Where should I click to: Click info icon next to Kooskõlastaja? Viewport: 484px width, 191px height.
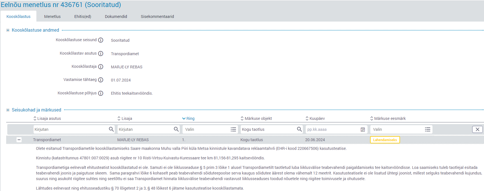coord(101,67)
